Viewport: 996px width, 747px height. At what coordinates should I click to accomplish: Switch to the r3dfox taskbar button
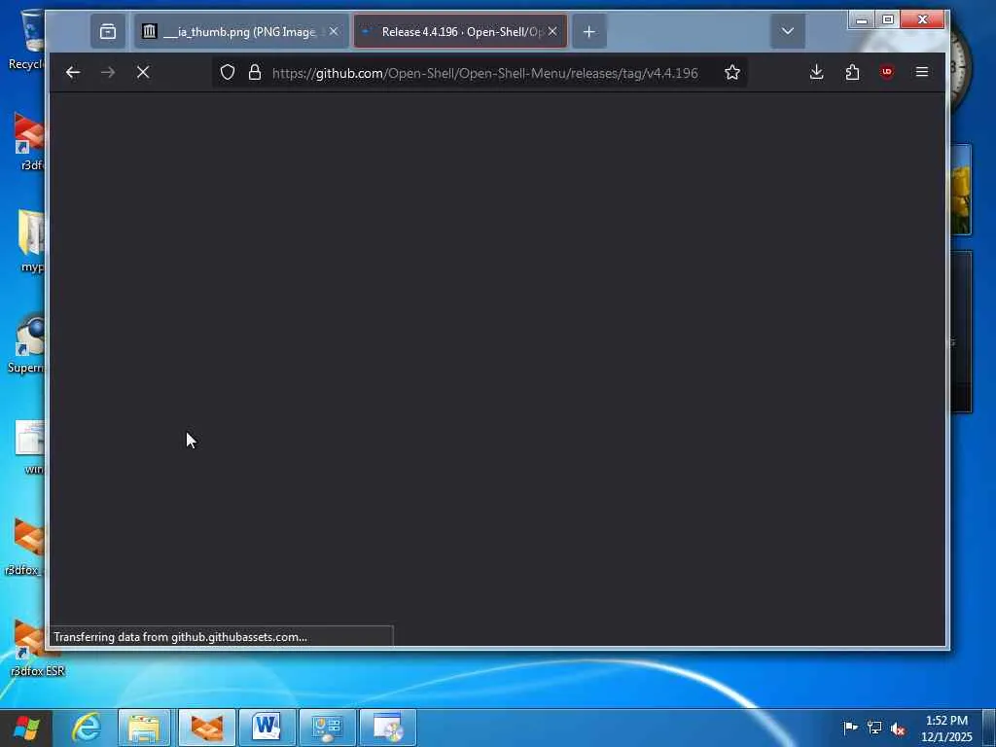point(207,728)
